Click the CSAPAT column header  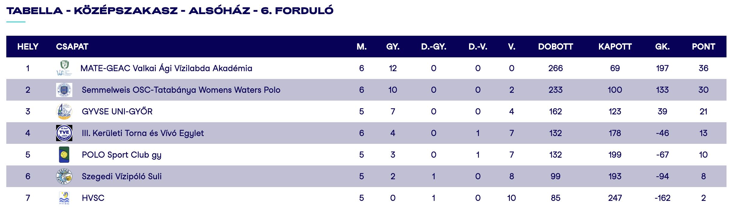[x=72, y=47]
